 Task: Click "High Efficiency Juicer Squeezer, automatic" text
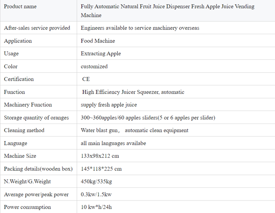pyautogui.click(x=133, y=92)
